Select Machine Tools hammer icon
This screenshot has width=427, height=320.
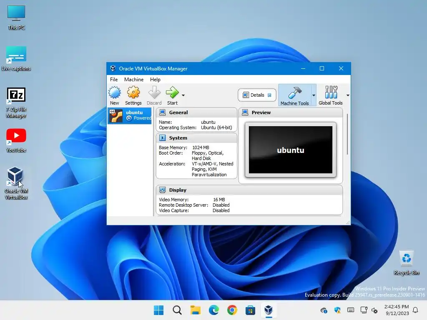[294, 93]
